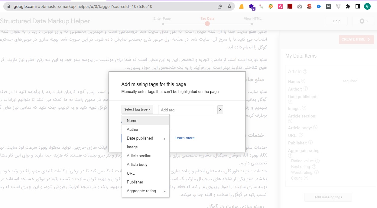Click the Article section label in sidebar
Viewport: 377px width, 208px height.
point(302,116)
